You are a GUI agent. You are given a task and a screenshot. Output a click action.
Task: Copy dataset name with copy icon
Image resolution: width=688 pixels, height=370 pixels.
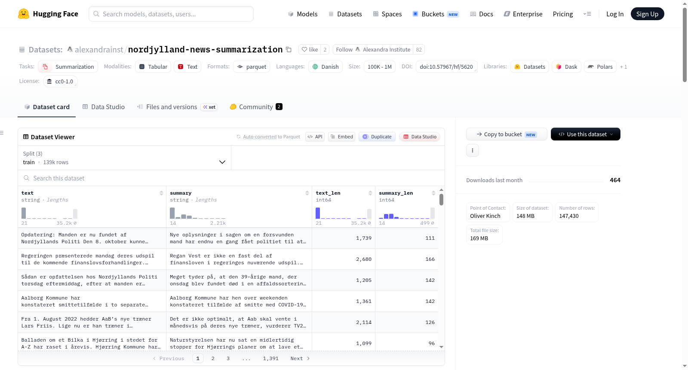[289, 50]
